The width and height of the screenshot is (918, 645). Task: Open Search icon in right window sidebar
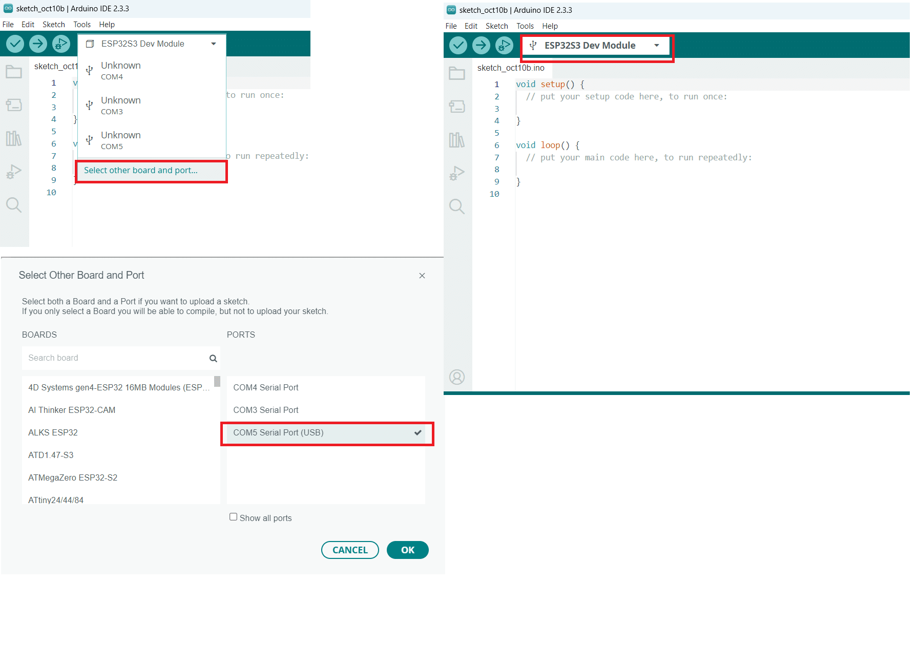click(x=457, y=206)
